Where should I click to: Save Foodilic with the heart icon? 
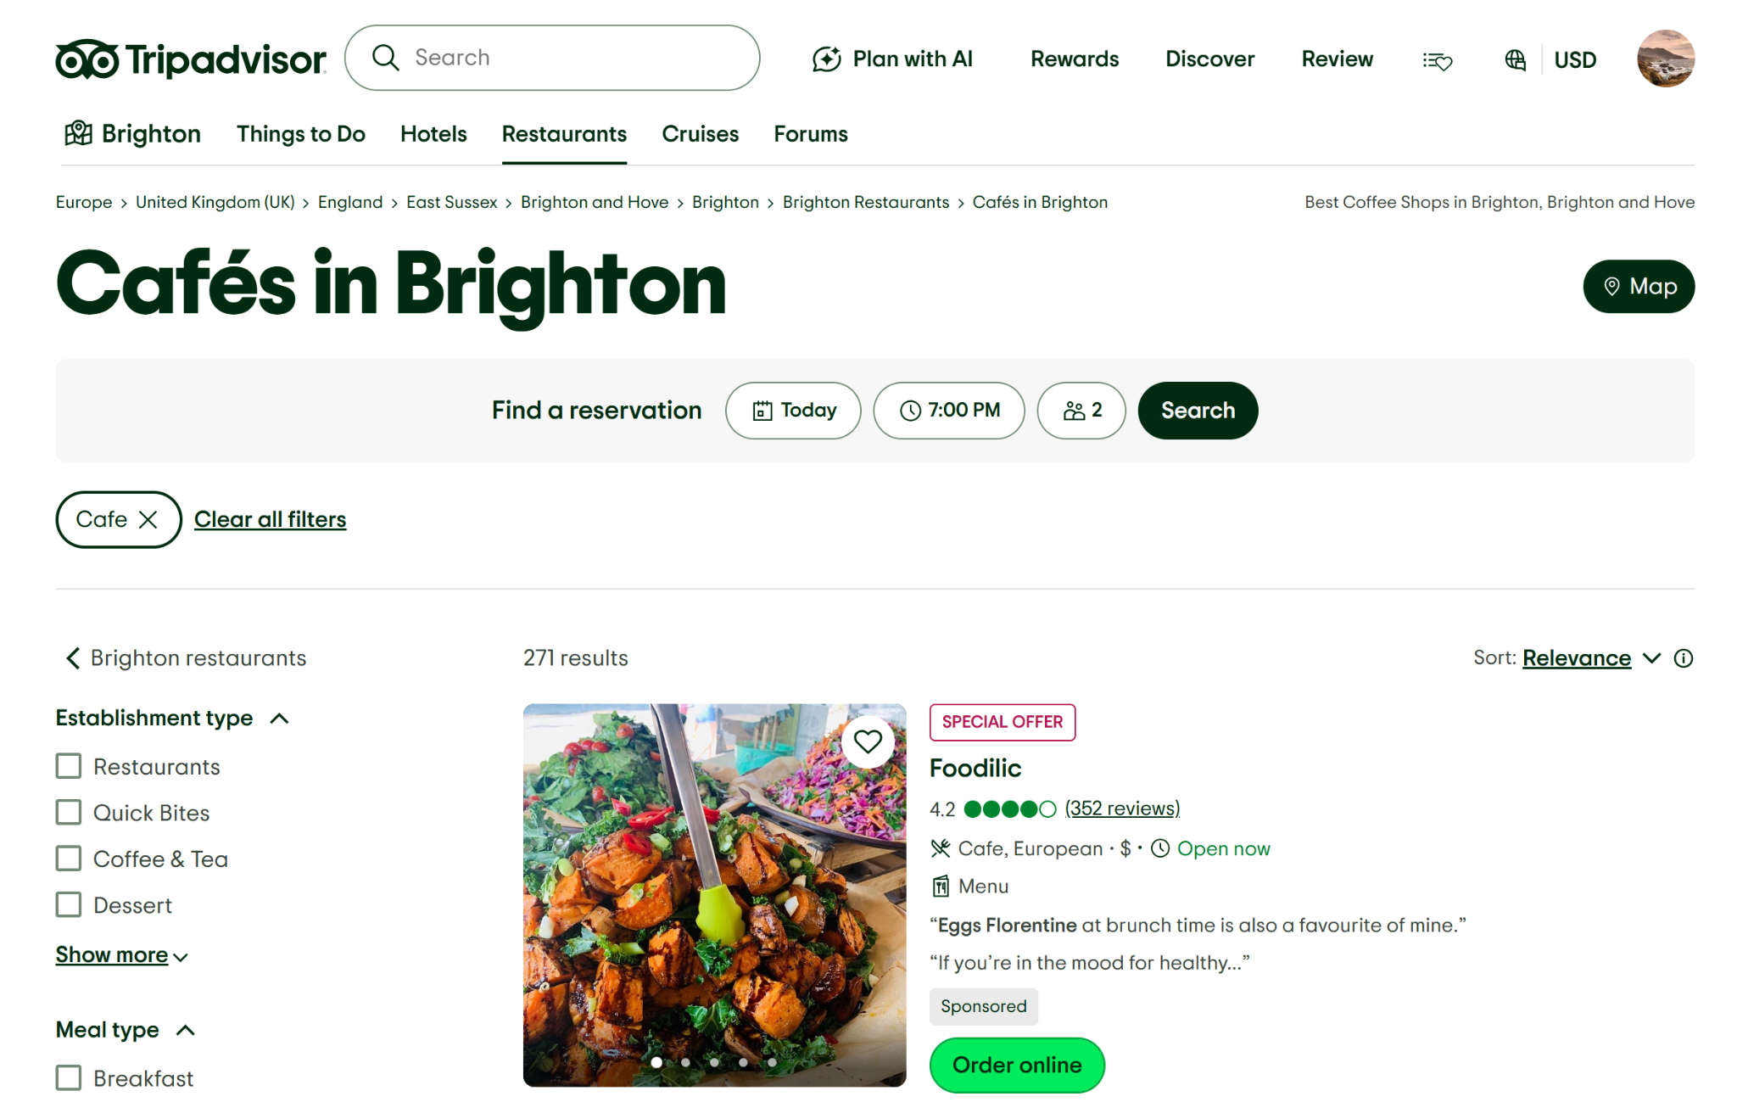(x=867, y=741)
